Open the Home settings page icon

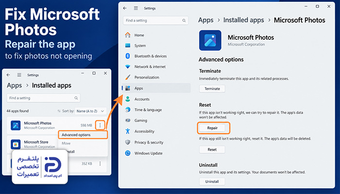point(128,35)
